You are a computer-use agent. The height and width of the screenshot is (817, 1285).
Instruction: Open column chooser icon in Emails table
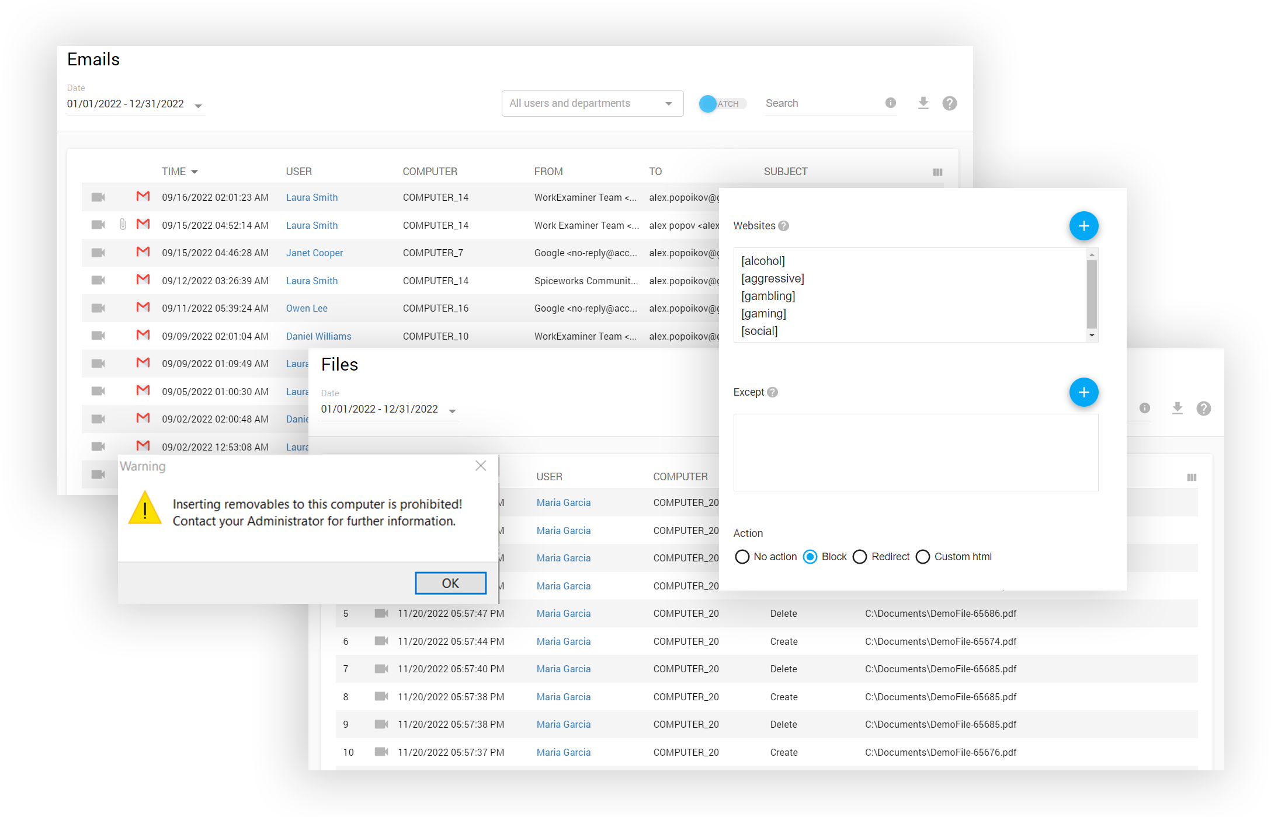point(937,172)
